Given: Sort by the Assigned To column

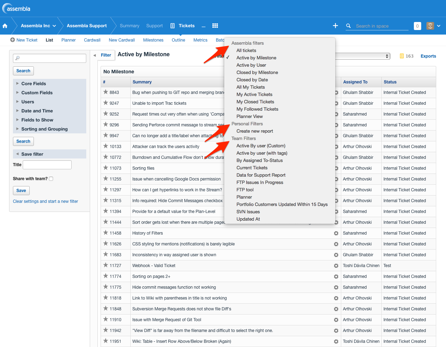Looking at the screenshot, I should pos(355,82).
